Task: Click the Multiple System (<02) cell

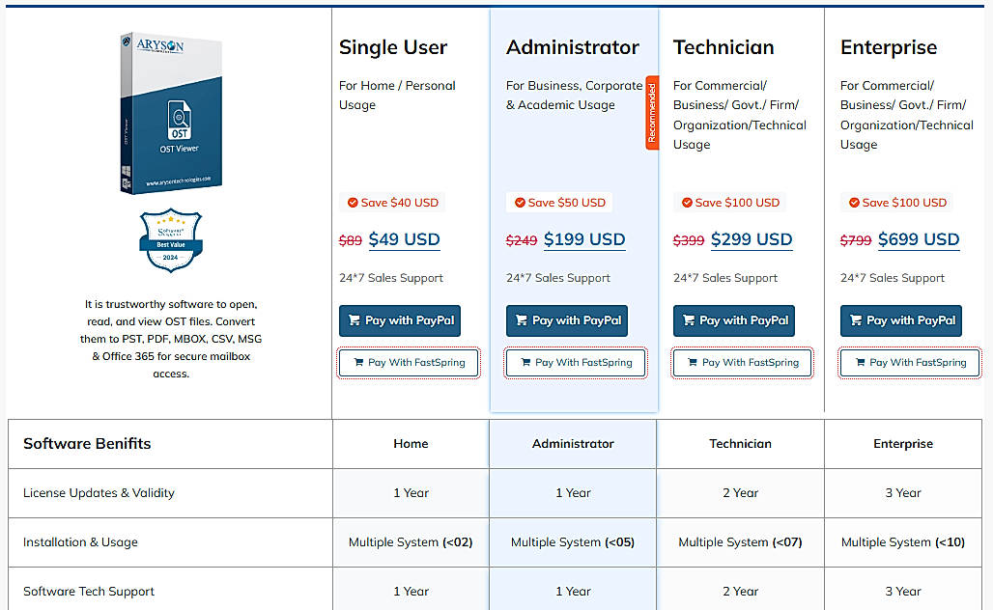Action: point(411,542)
